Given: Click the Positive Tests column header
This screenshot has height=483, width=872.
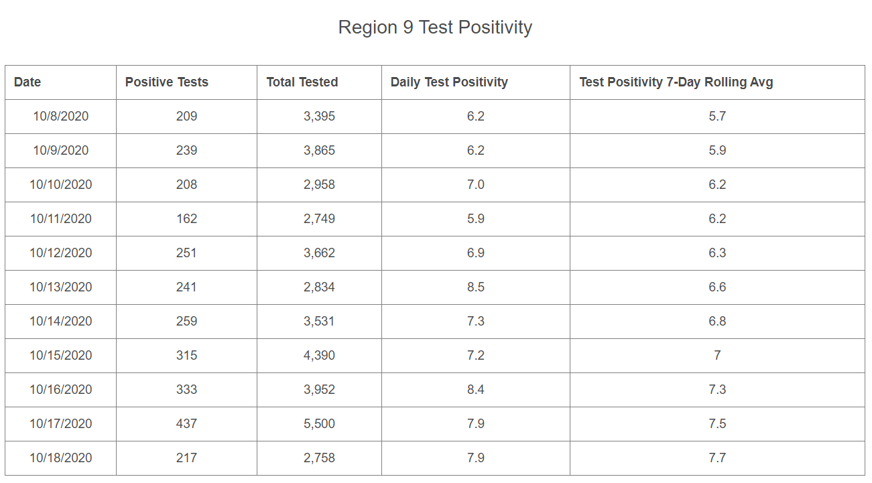Looking at the screenshot, I should [166, 82].
